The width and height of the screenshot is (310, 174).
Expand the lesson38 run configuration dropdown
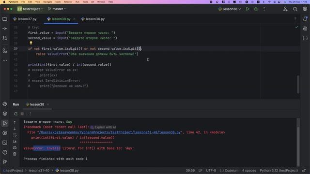coord(230,9)
